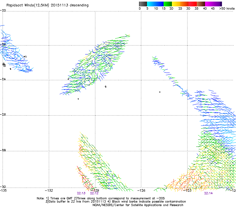This screenshot has width=236, height=207.
Task: Click the legend label 25
Action: 180,9
